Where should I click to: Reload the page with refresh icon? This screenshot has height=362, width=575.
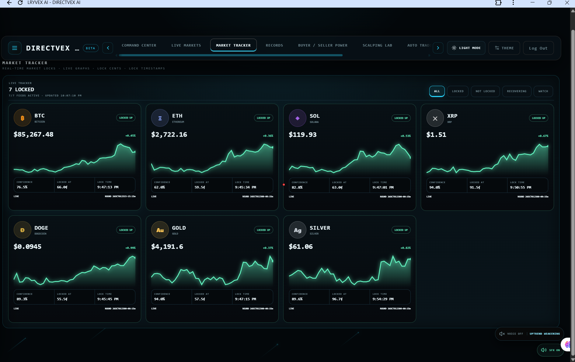point(20,3)
